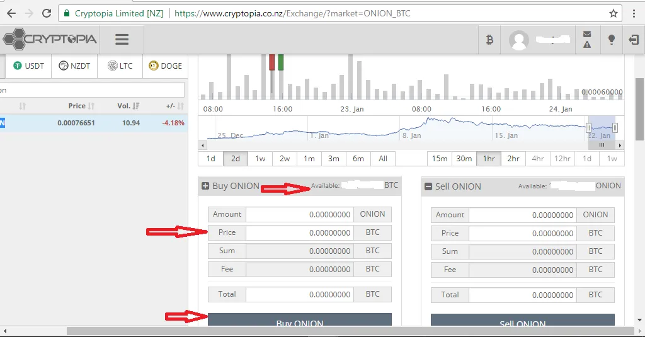
Task: Click the chart navigator left range handle
Action: pyautogui.click(x=589, y=128)
